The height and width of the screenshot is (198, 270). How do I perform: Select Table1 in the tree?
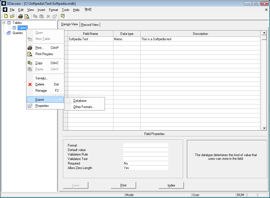pos(22,28)
